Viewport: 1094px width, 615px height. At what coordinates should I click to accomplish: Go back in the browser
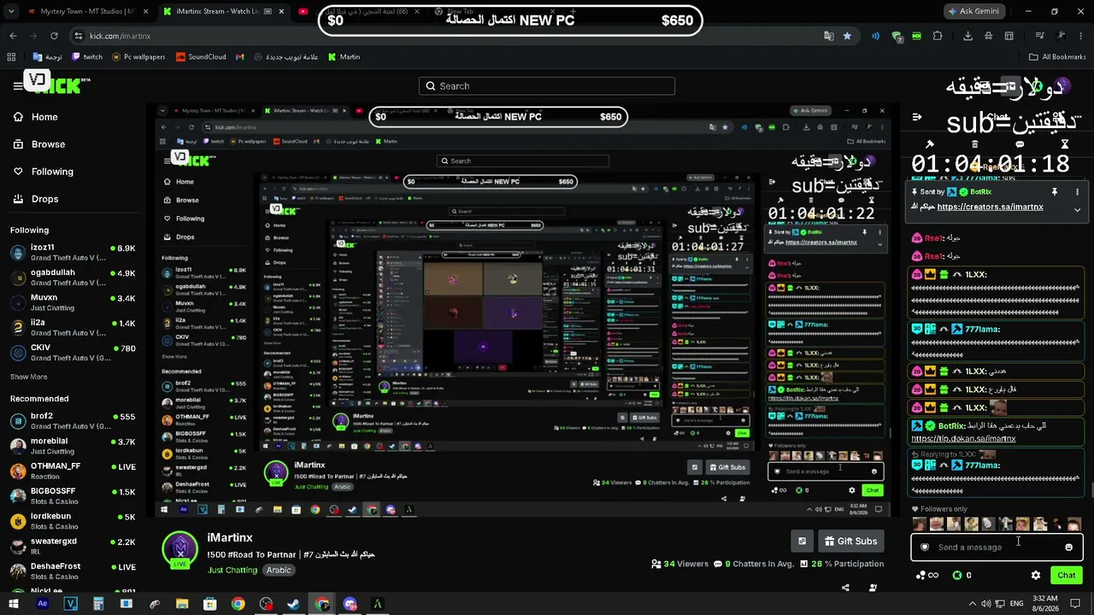[13, 36]
